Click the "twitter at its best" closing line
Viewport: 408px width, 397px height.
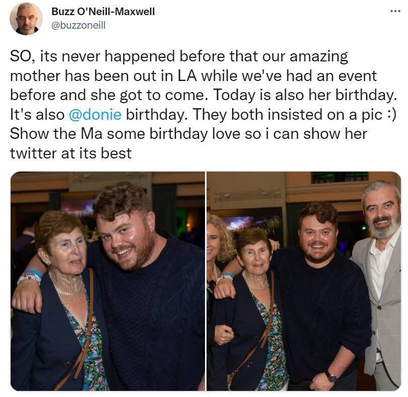pos(71,153)
